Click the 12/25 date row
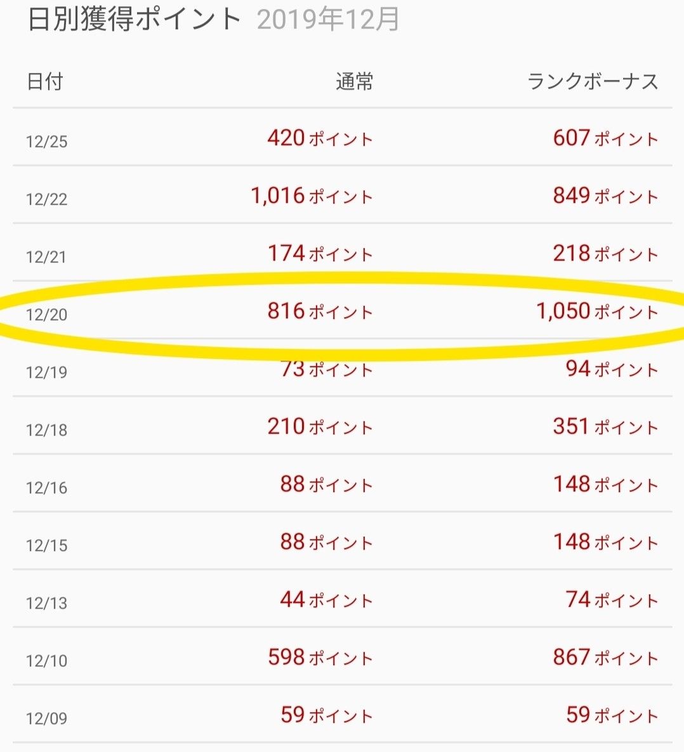The image size is (684, 752). (x=46, y=141)
